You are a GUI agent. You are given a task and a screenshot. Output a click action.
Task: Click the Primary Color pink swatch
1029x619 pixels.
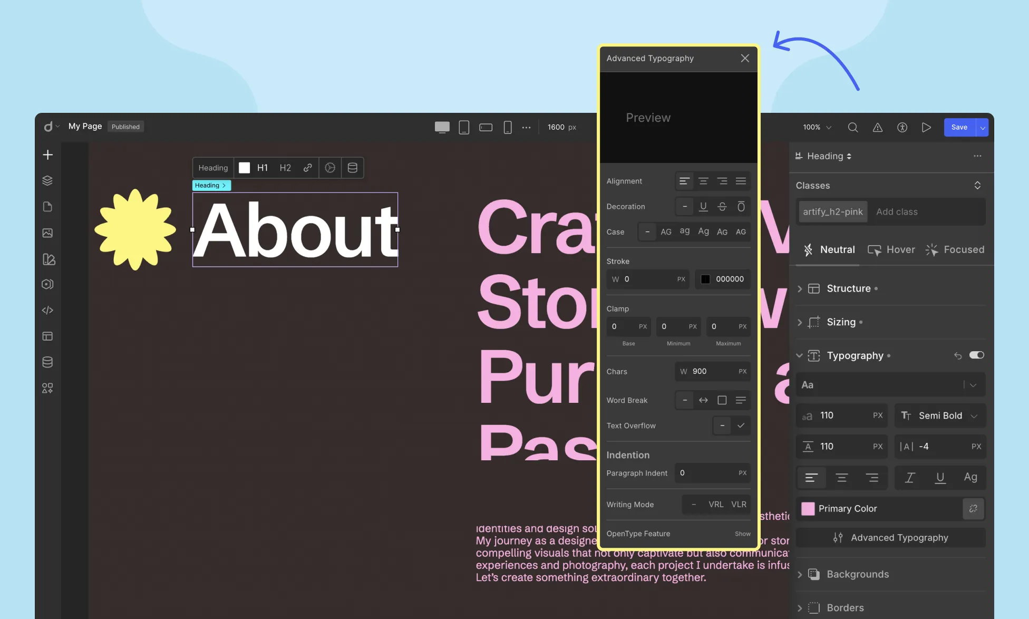808,508
